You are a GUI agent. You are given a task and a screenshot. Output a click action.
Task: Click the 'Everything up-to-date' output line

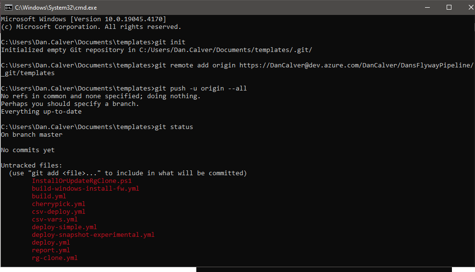point(41,112)
